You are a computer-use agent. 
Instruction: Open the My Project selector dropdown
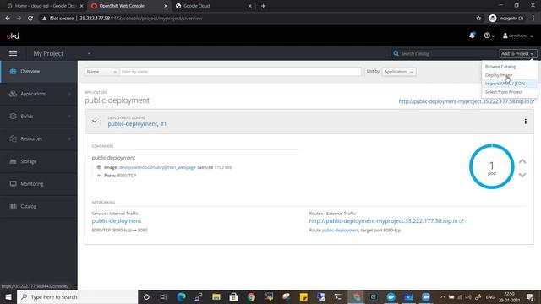click(x=62, y=53)
